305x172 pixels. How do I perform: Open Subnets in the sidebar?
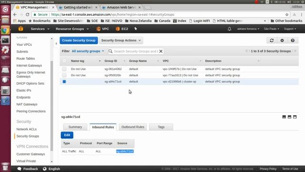click(x=22, y=52)
